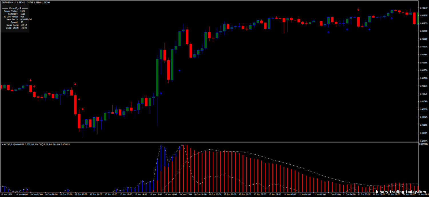
Task: Select the Yesterday range value 1516
Action: [23, 14]
